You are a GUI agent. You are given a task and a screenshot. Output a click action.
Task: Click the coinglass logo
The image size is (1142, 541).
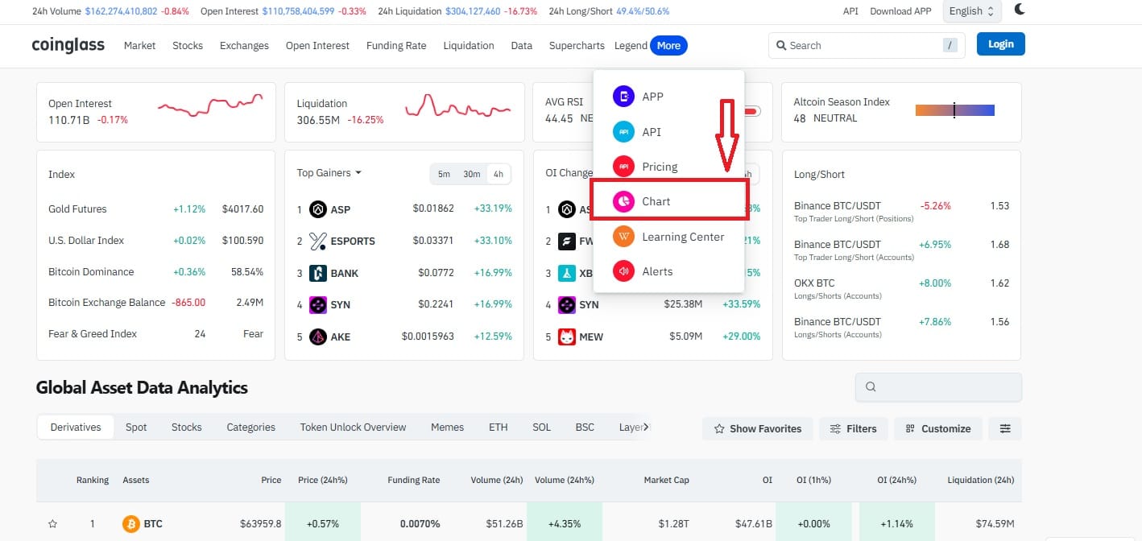click(68, 45)
